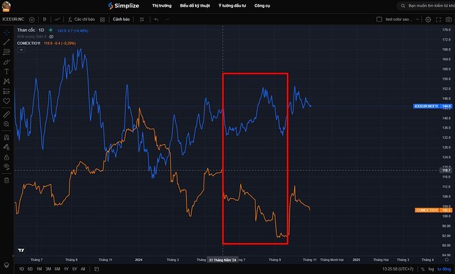Open the Thị trường menu
Viewport: 455px width, 274px height.
pyautogui.click(x=162, y=5)
